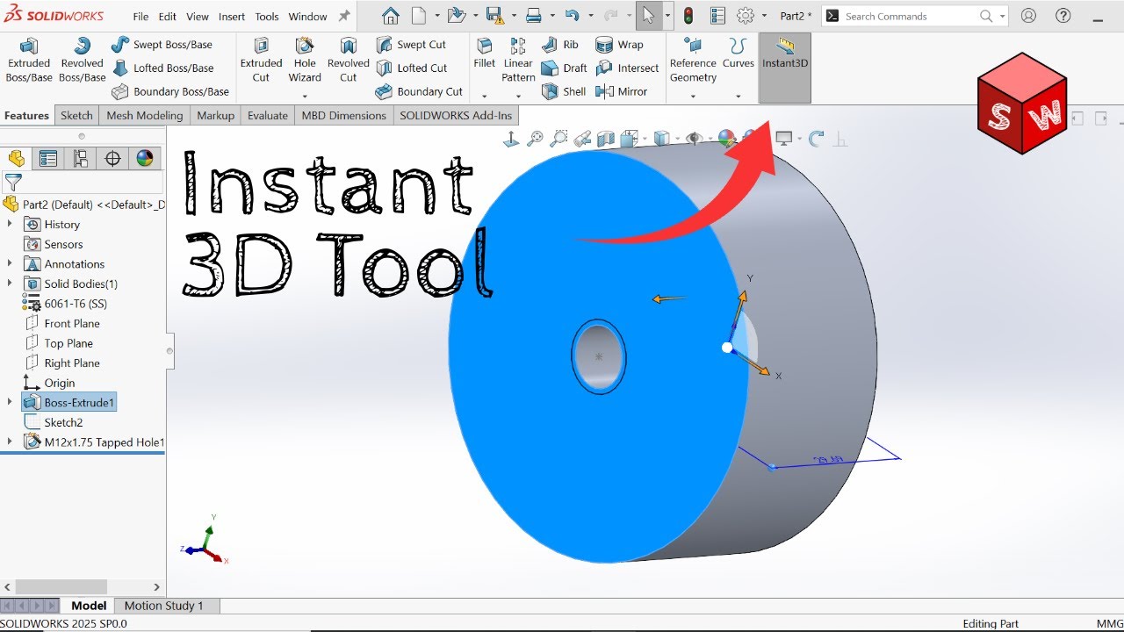
Task: Select the Front Plane in the tree
Action: point(72,323)
